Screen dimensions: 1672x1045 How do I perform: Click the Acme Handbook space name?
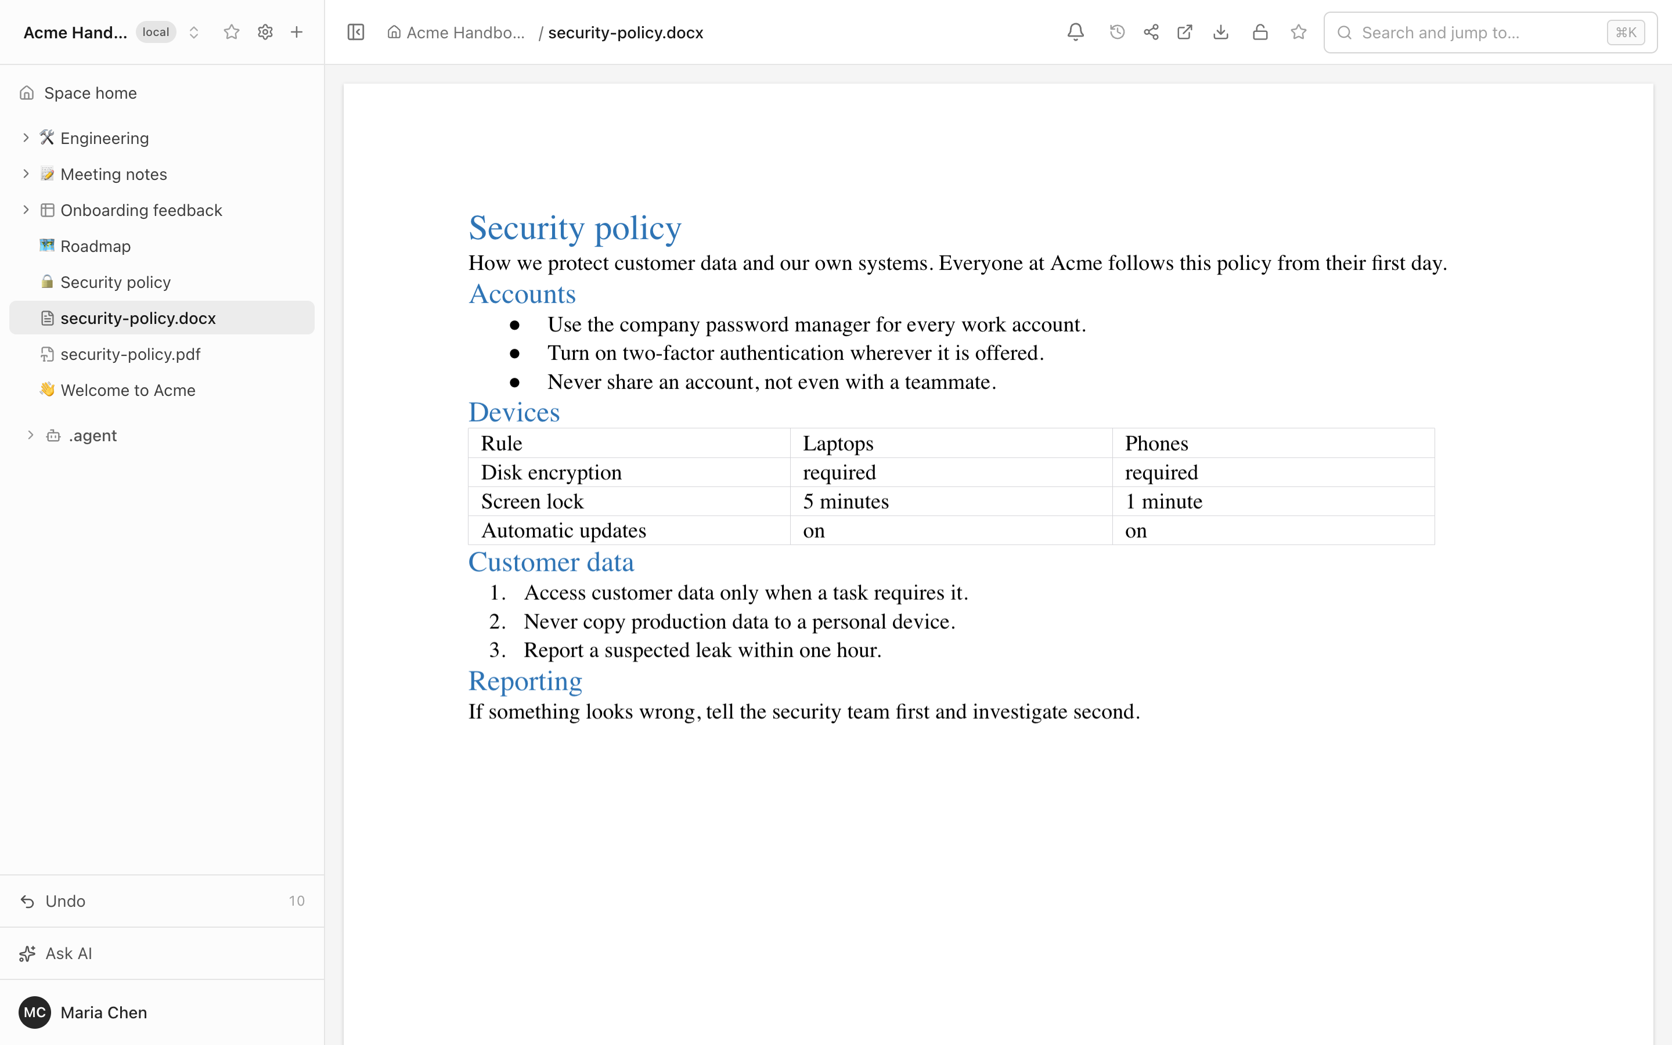coord(75,33)
